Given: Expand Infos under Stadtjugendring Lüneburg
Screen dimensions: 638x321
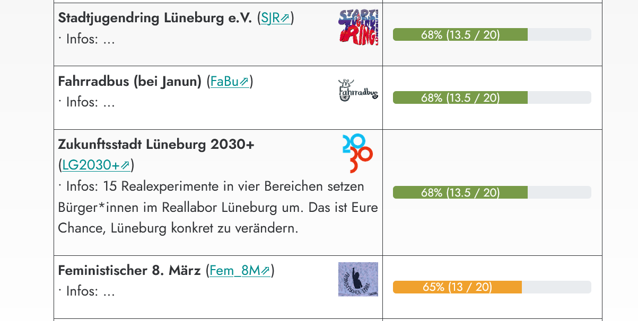Looking at the screenshot, I should tap(86, 39).
